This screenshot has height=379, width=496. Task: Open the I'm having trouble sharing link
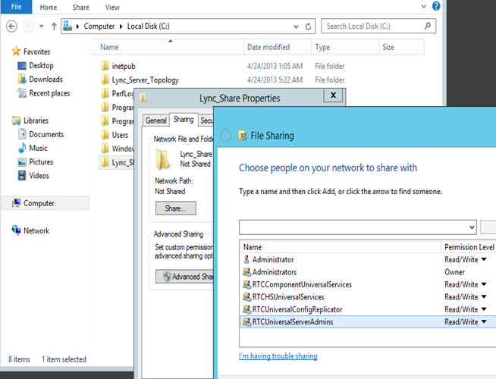(278, 356)
